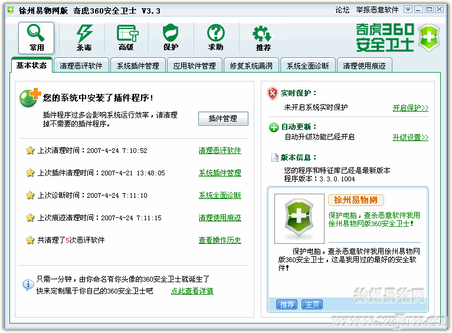The height and width of the screenshot is (333, 452).
Task: Click the document icon beside 版本信息
Action: point(275,158)
